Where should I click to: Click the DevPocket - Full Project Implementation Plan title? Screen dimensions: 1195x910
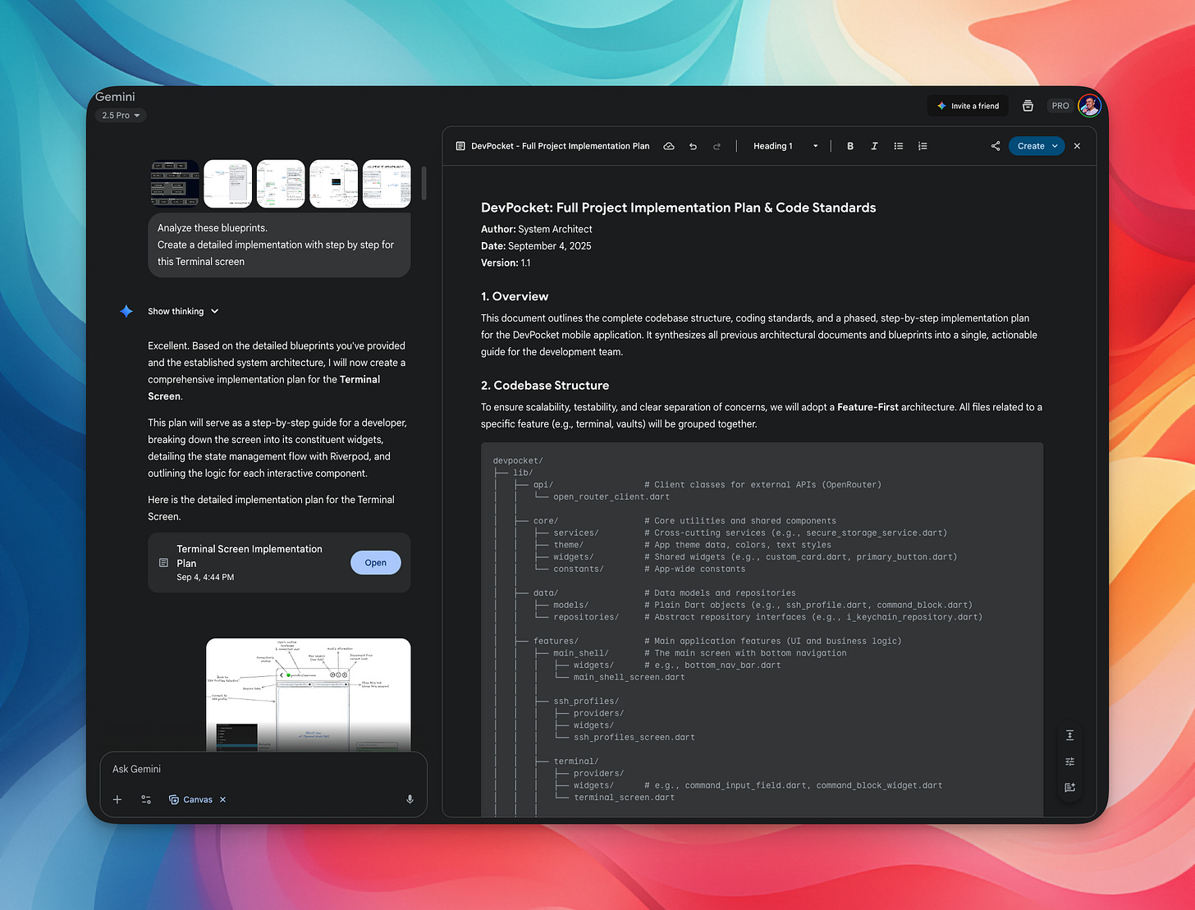tap(561, 146)
